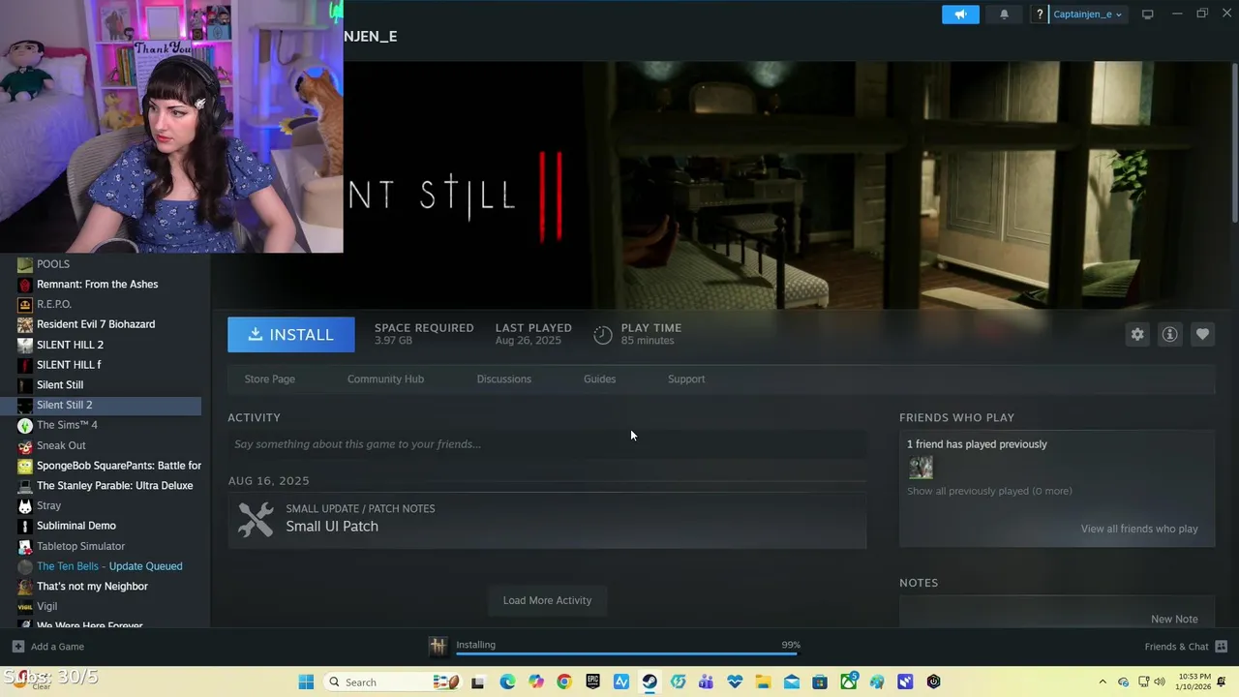Viewport: 1239px width, 697px height.
Task: Click Show all previously played link
Action: click(989, 491)
